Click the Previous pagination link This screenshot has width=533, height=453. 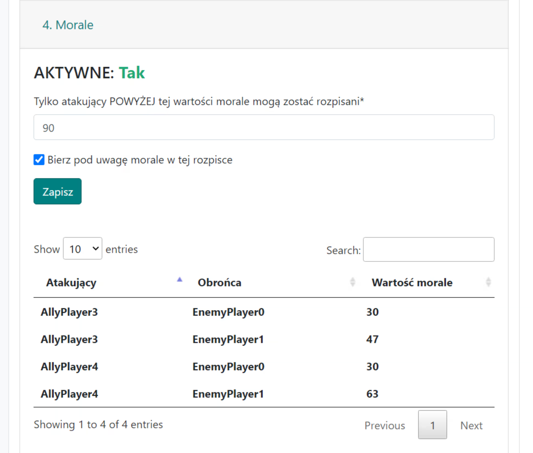385,425
